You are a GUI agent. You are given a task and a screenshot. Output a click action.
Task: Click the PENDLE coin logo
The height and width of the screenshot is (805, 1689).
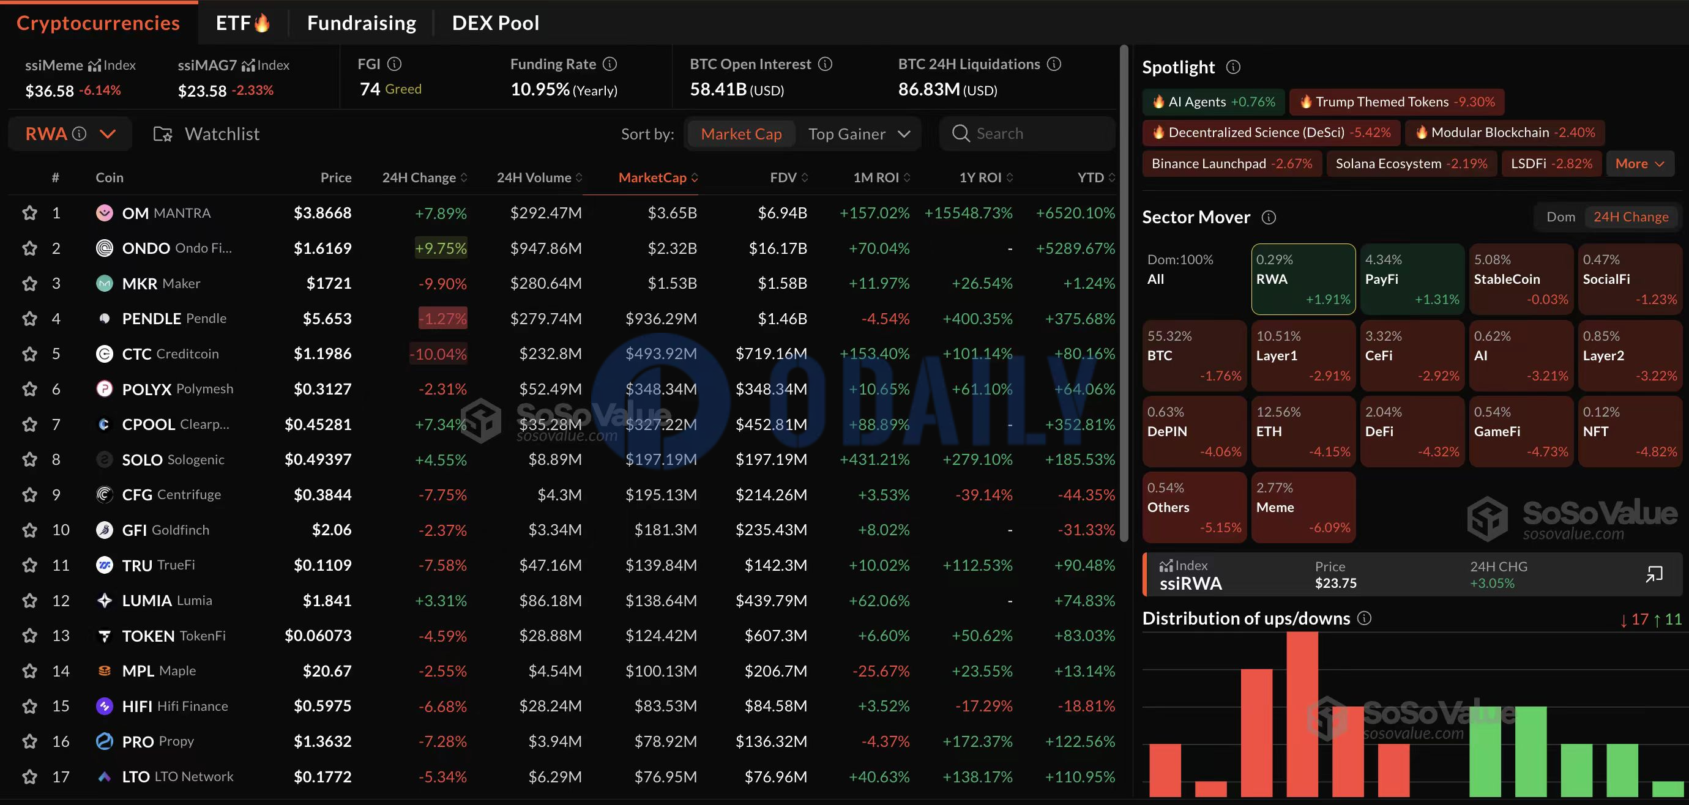pyautogui.click(x=104, y=319)
